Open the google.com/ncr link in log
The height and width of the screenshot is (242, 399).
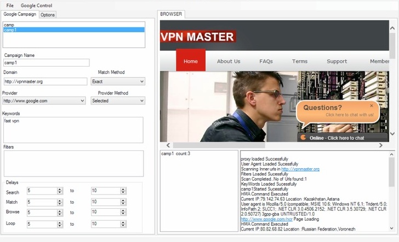click(267, 219)
